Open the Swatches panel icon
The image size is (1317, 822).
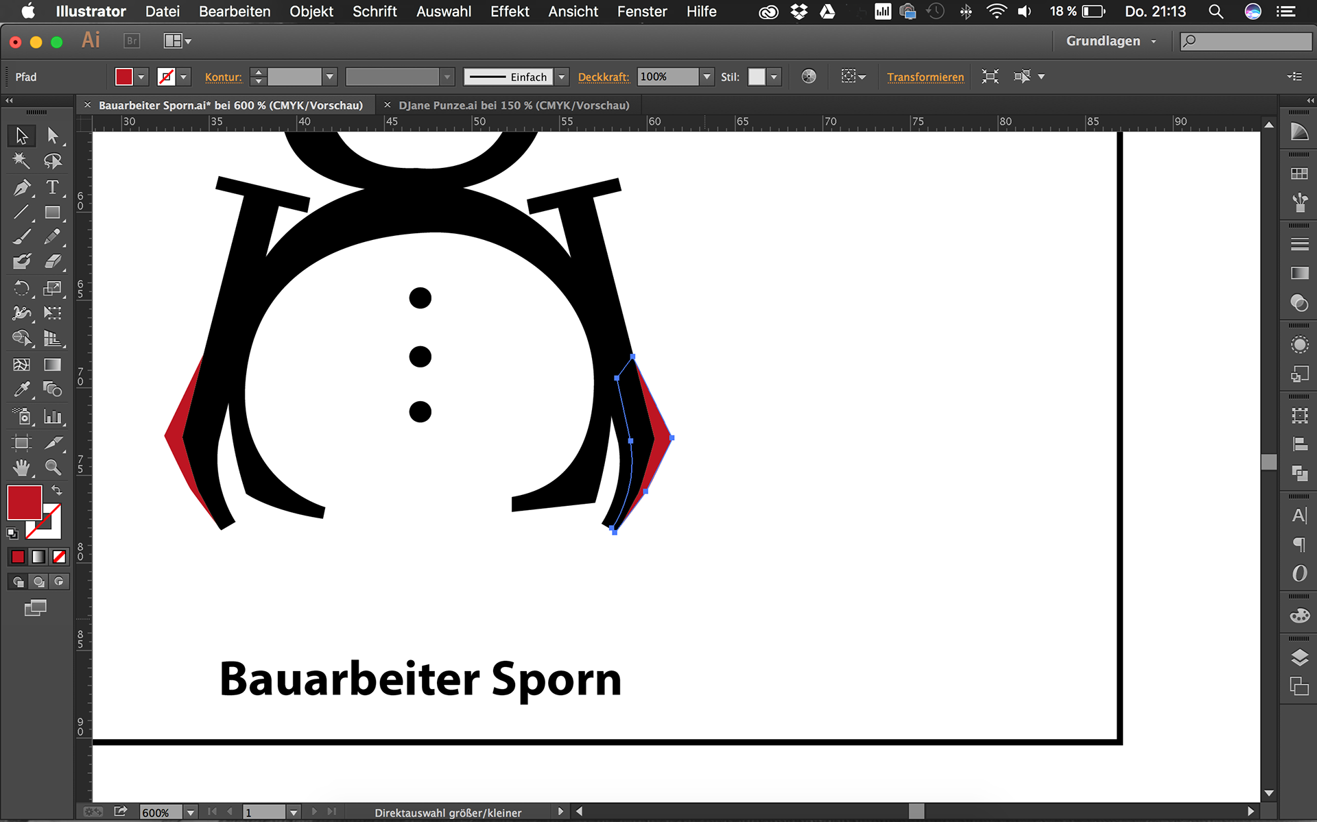click(1299, 173)
